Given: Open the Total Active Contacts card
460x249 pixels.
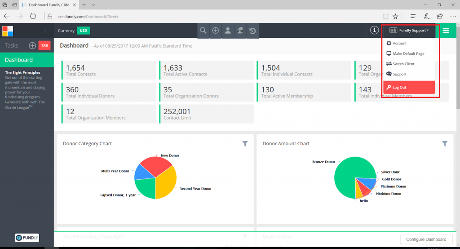Looking at the screenshot, I should pyautogui.click(x=206, y=70).
